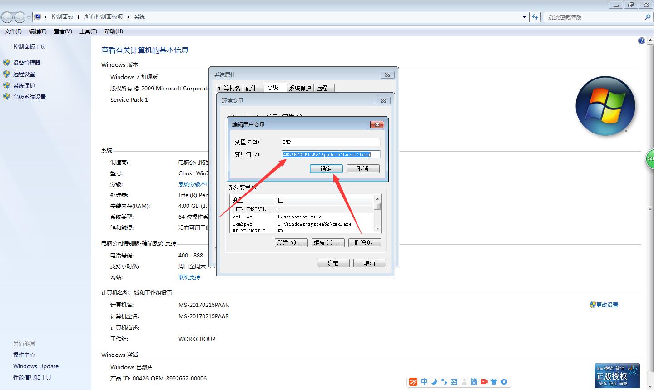Open the IME settings gear icon
Screen dimensions: 654x390
click(x=504, y=382)
